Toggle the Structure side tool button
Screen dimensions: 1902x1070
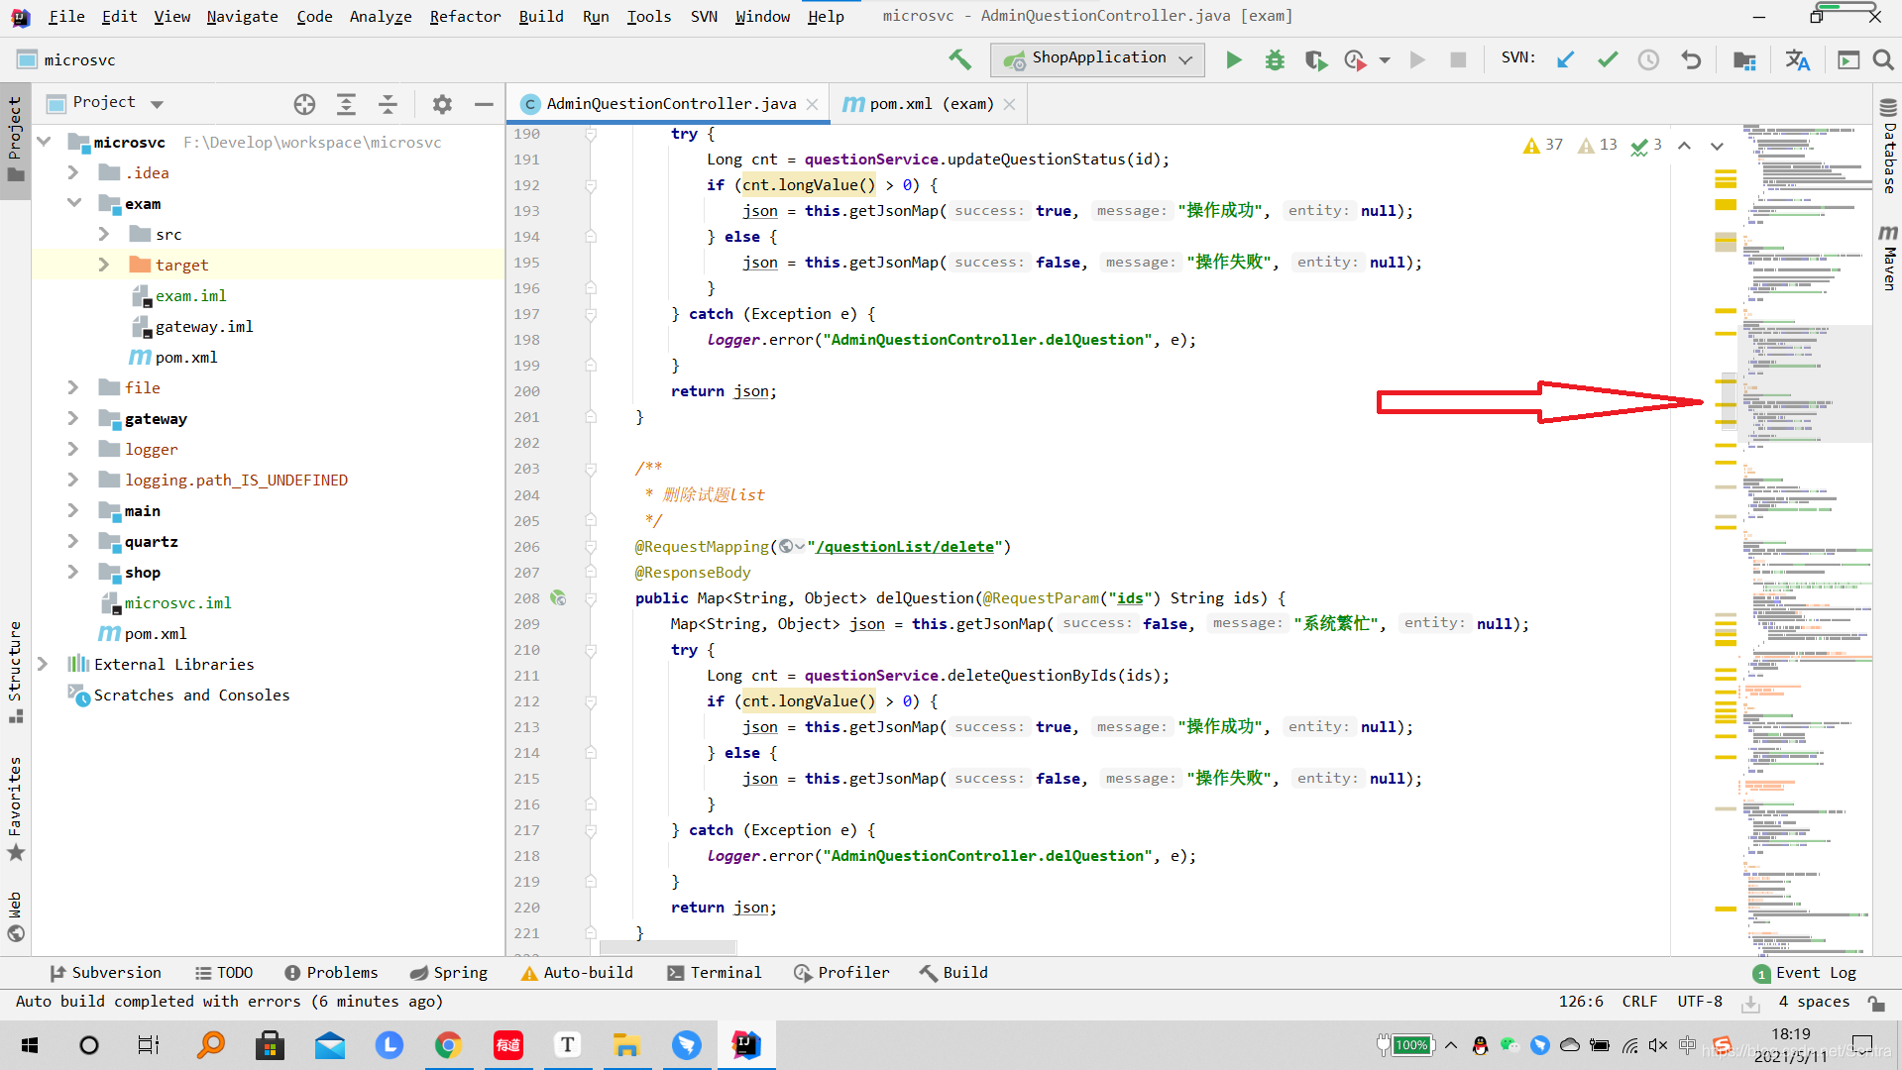(15, 672)
